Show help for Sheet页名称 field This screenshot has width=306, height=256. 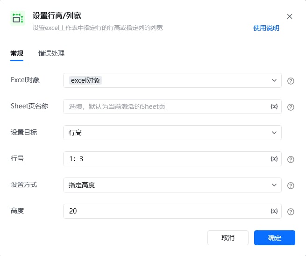291,107
